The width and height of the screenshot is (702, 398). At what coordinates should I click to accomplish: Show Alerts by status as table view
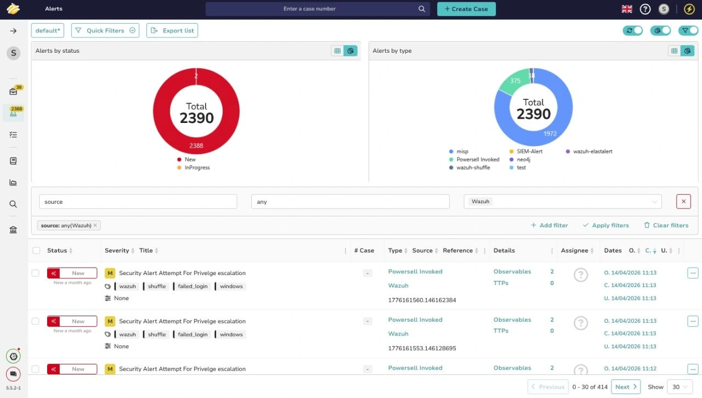point(337,51)
